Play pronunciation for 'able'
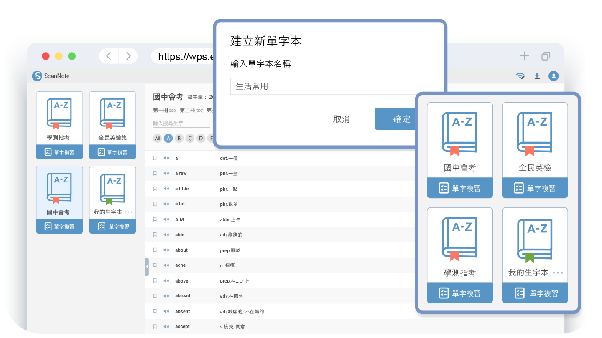This screenshot has width=602, height=338. (x=166, y=235)
